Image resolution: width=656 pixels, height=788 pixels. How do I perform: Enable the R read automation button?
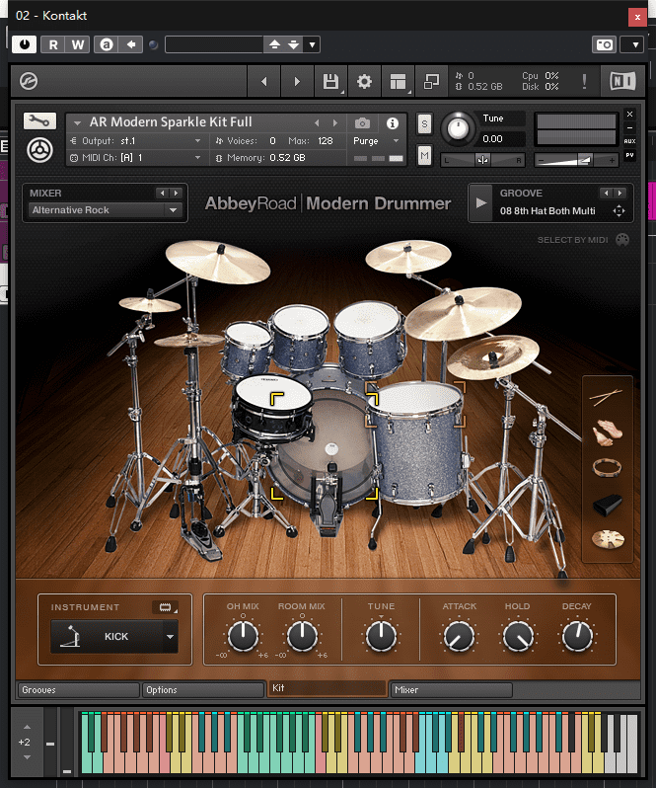[x=52, y=44]
